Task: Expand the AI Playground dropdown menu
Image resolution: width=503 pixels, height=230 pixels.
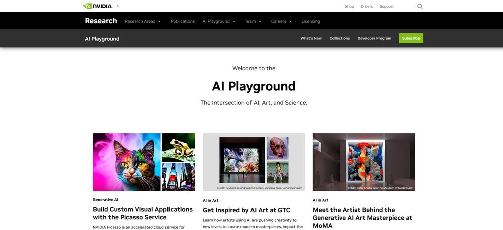Action: (x=219, y=21)
